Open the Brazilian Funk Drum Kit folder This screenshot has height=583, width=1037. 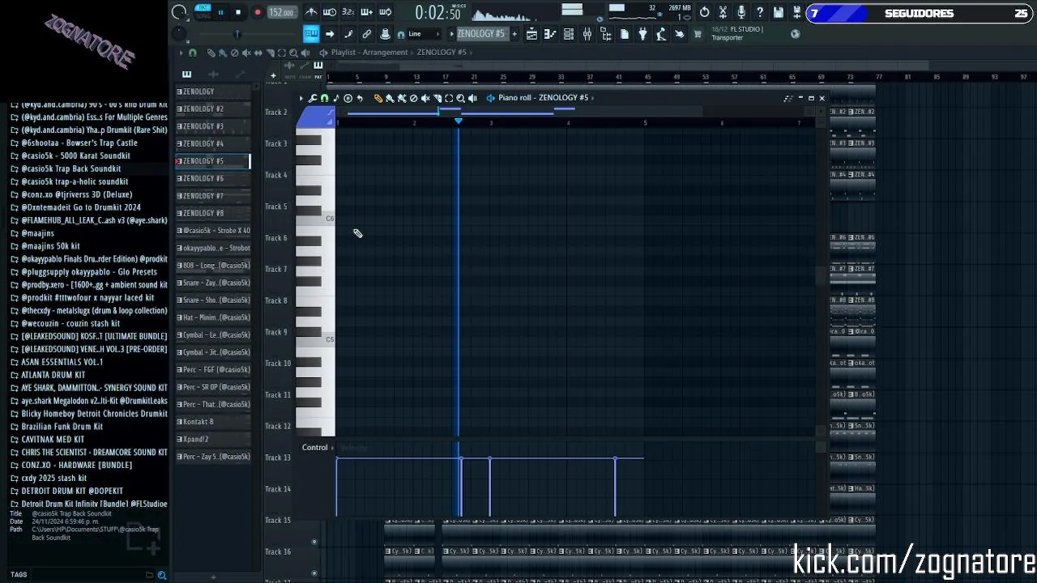point(62,427)
